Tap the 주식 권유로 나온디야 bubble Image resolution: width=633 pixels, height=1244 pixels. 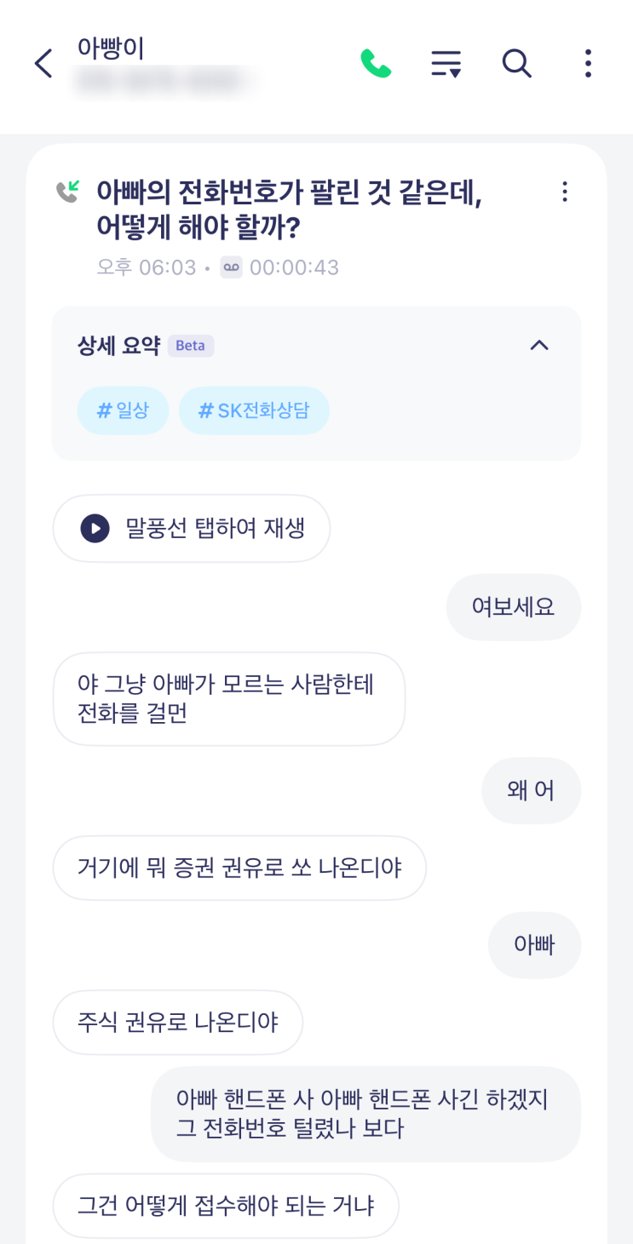pyautogui.click(x=178, y=1022)
